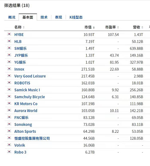Sort by 名称 using its arrow icon
Screen dimensions: 150x166
point(24,27)
